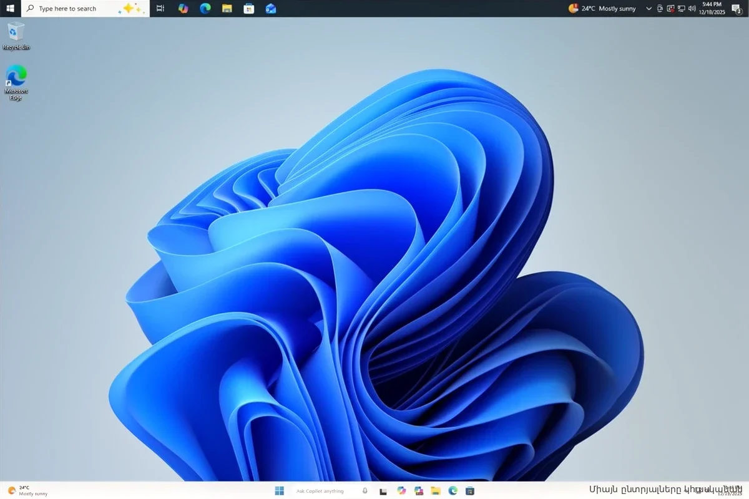
Task: Expand the hidden system tray icons chevron
Action: [649, 8]
